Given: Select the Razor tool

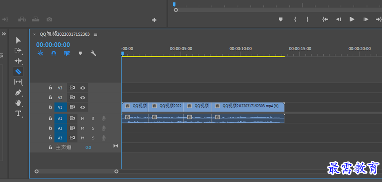Looking at the screenshot, I should tap(18, 71).
